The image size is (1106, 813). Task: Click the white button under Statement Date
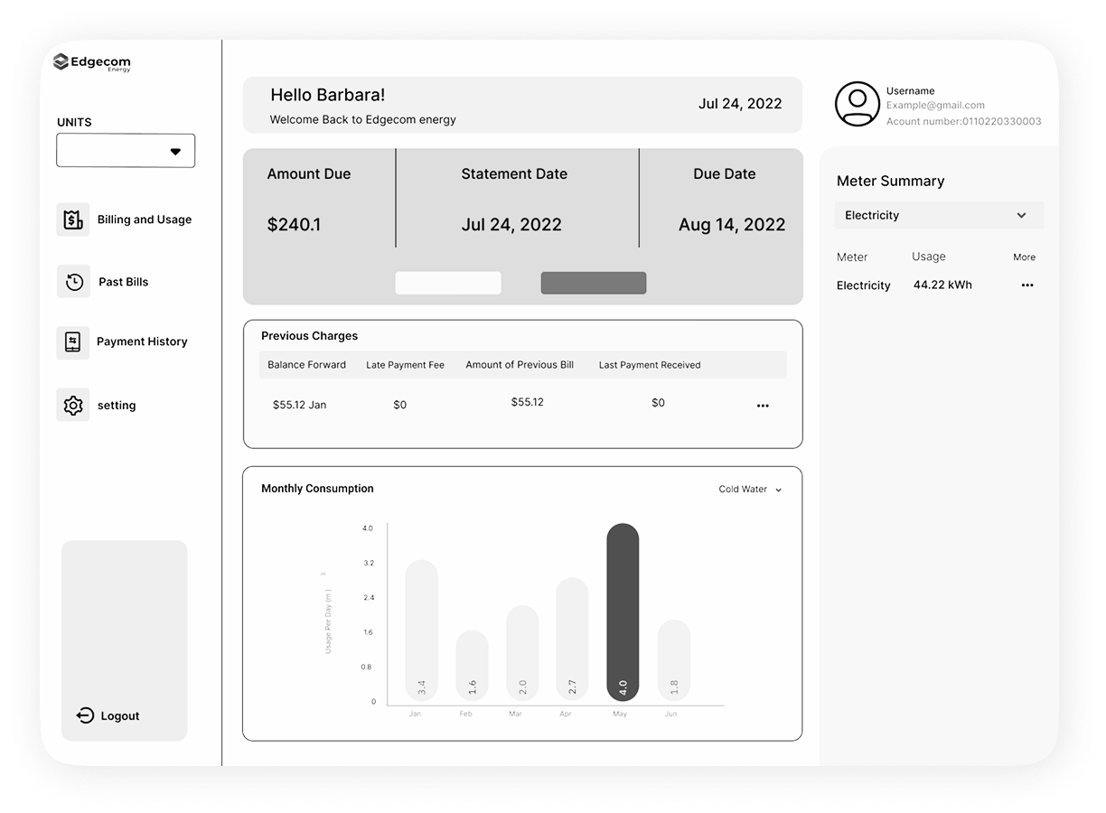[448, 283]
